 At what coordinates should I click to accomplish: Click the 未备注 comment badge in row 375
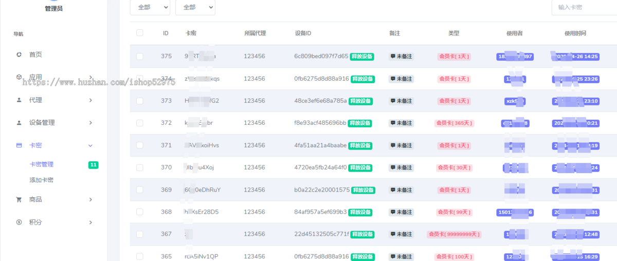click(x=401, y=57)
